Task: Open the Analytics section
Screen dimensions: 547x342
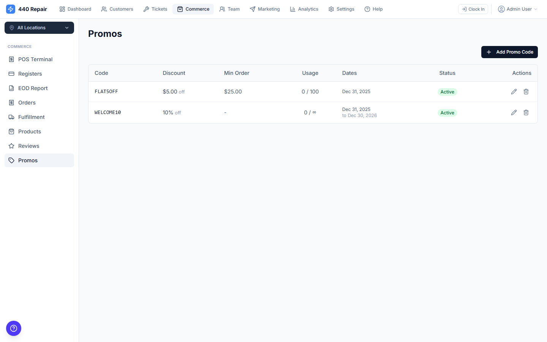Action: [304, 9]
